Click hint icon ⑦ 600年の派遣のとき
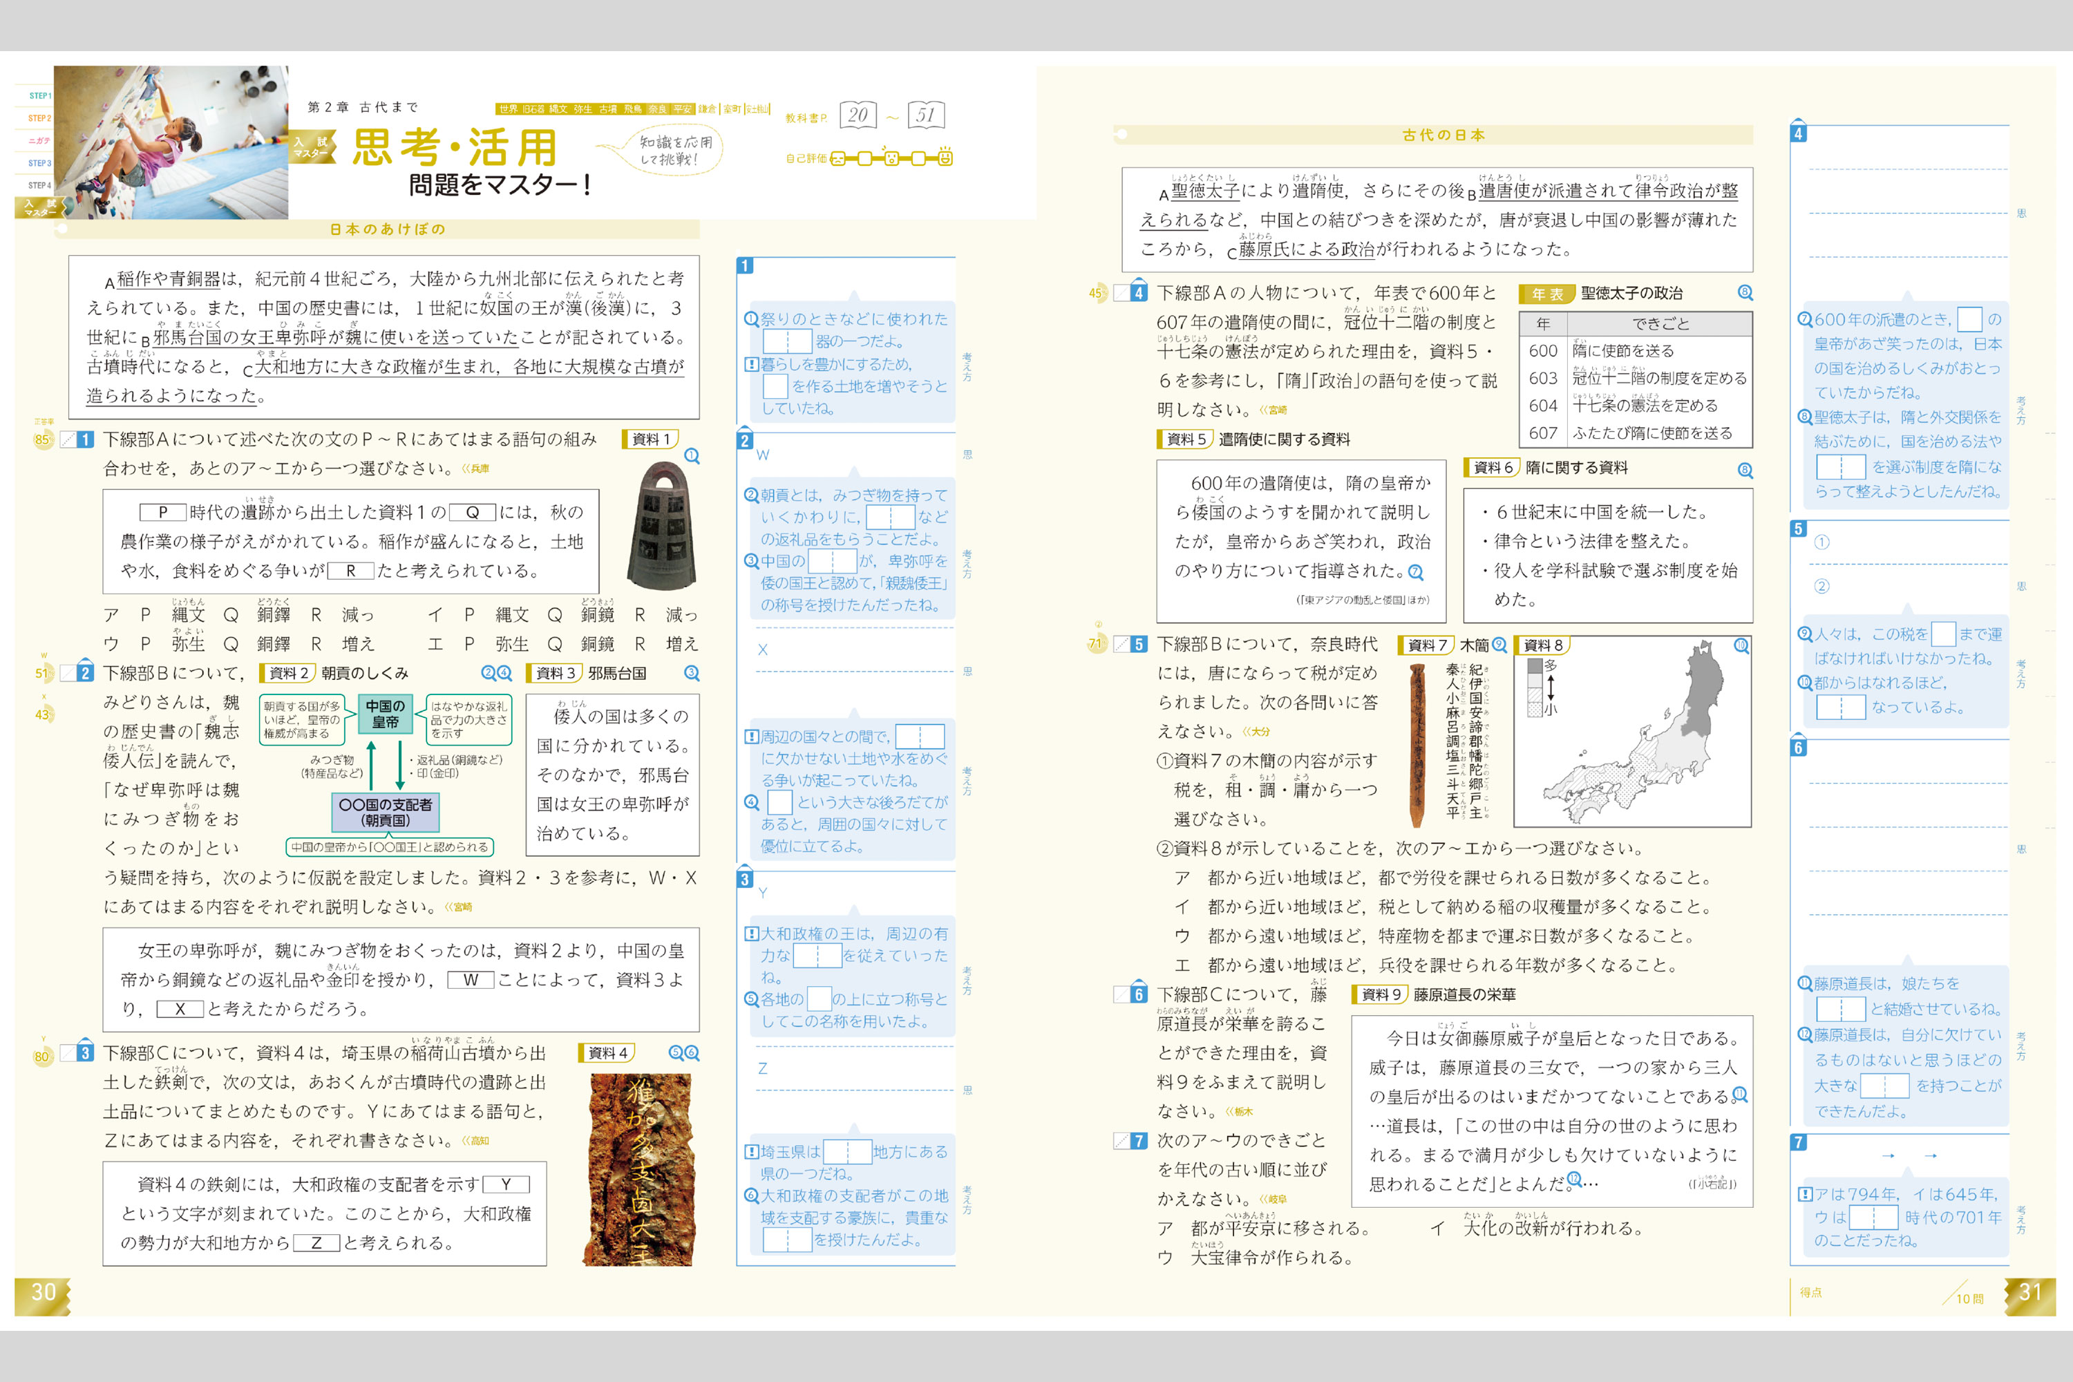Screen dimensions: 2073x1382 [1805, 319]
